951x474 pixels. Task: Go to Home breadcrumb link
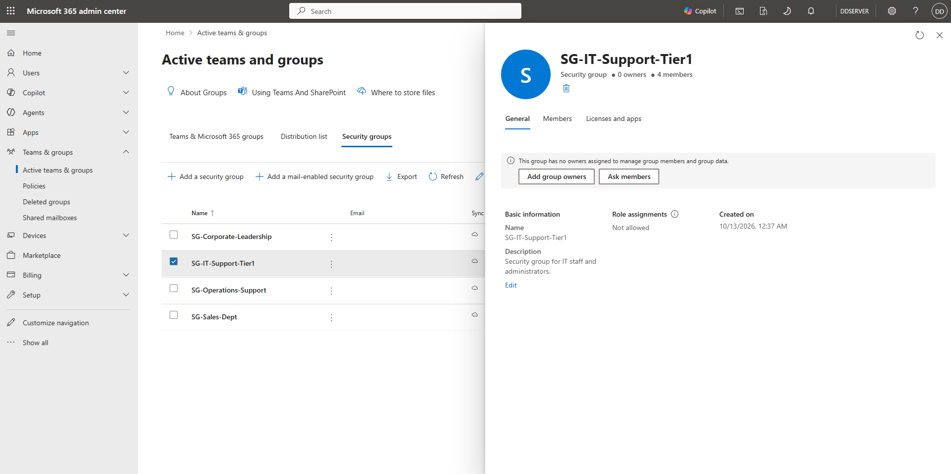175,33
